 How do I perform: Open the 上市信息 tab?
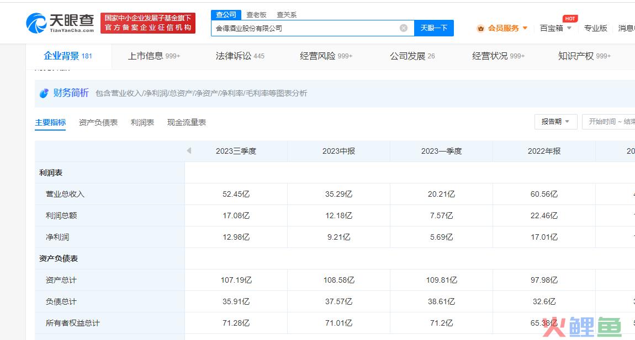coord(154,56)
